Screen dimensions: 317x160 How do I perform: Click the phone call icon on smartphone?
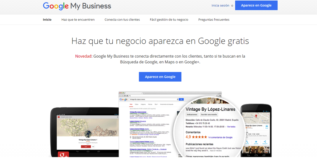(247, 142)
